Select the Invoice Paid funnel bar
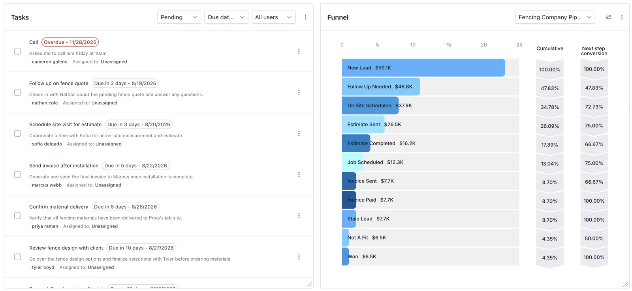The height and width of the screenshot is (291, 632). pos(349,200)
